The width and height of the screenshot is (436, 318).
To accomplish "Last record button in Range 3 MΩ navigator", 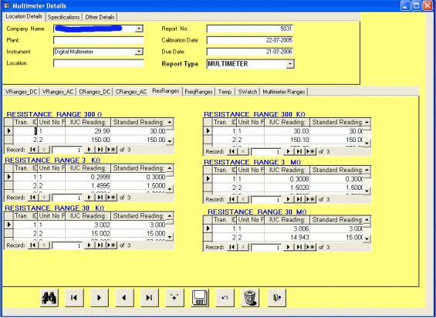I will (299, 199).
